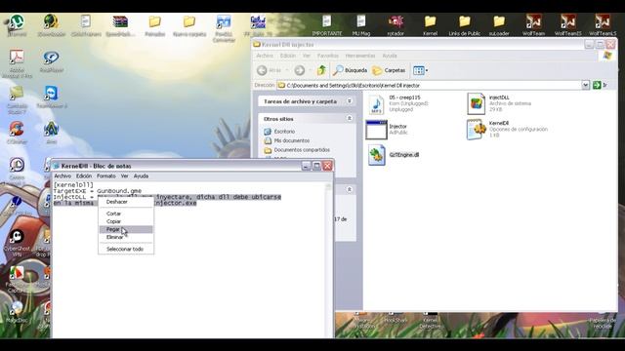Click the Notepad vertical scrollbar
Viewport: 625px width, 351px height.
coord(328,260)
